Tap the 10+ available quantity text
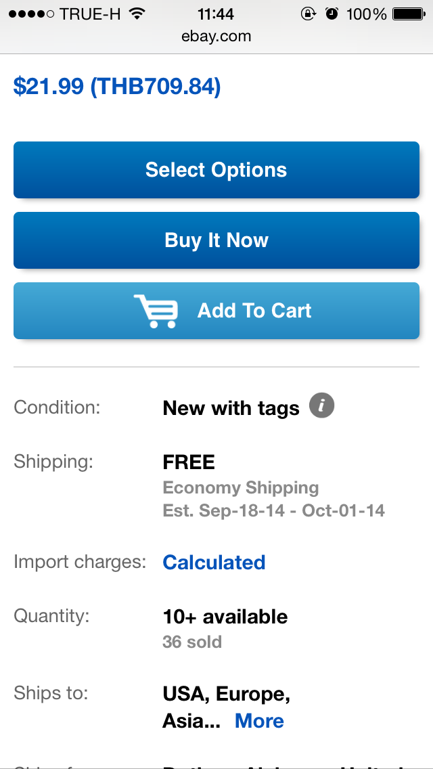The image size is (433, 769). (x=225, y=617)
